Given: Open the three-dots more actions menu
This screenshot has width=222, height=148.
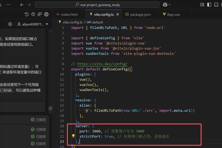Looking at the screenshot, I should click(9, 5).
